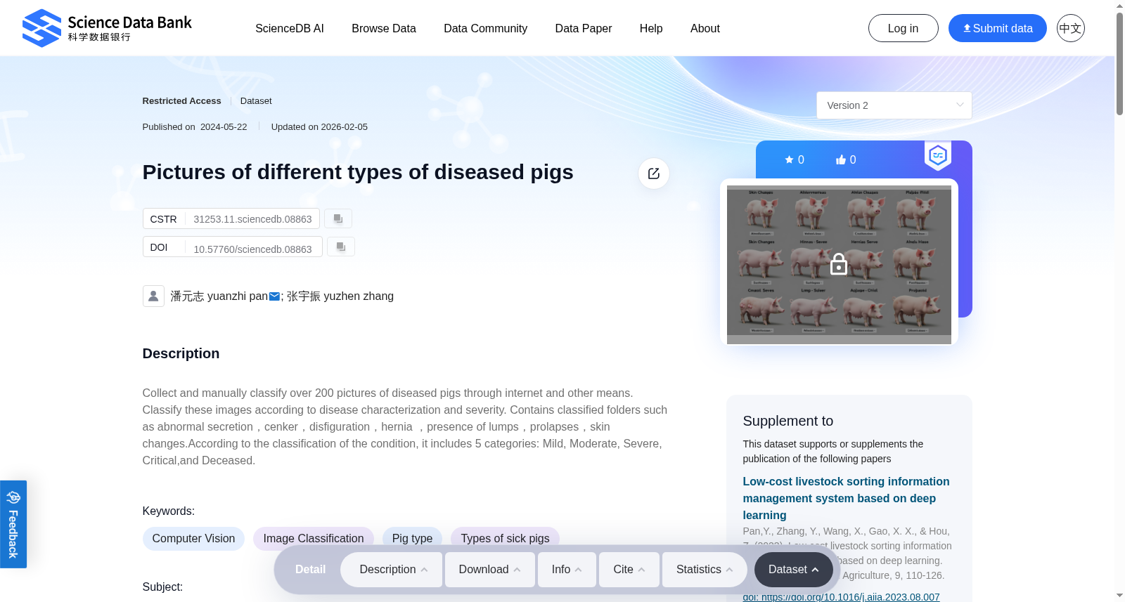Viewport: 1125px width, 602px height.
Task: Select the Pig type keyword tag
Action: (x=412, y=539)
